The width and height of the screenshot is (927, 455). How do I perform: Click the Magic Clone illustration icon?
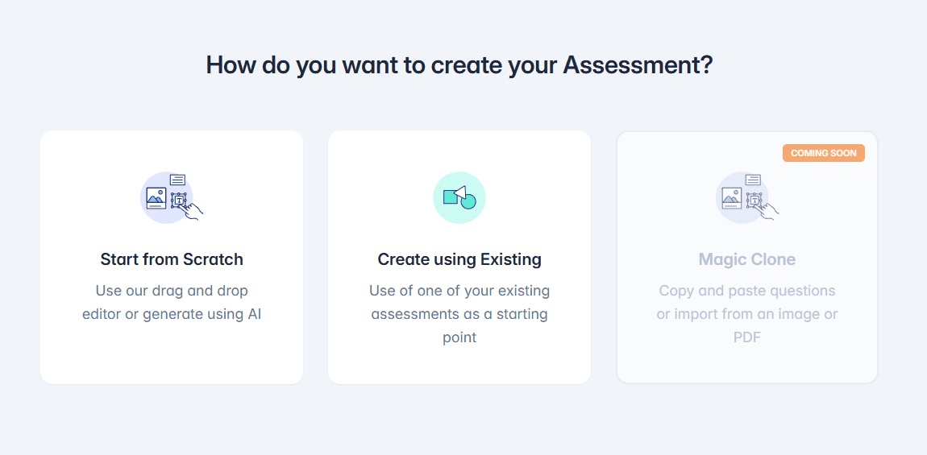tap(746, 196)
